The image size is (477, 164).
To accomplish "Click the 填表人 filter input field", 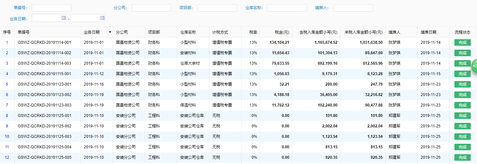I will [x=353, y=8].
